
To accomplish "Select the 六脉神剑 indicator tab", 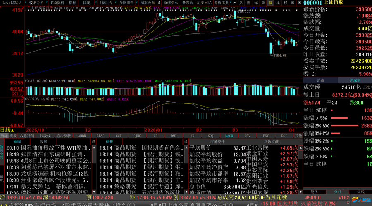I will click(27, 136).
